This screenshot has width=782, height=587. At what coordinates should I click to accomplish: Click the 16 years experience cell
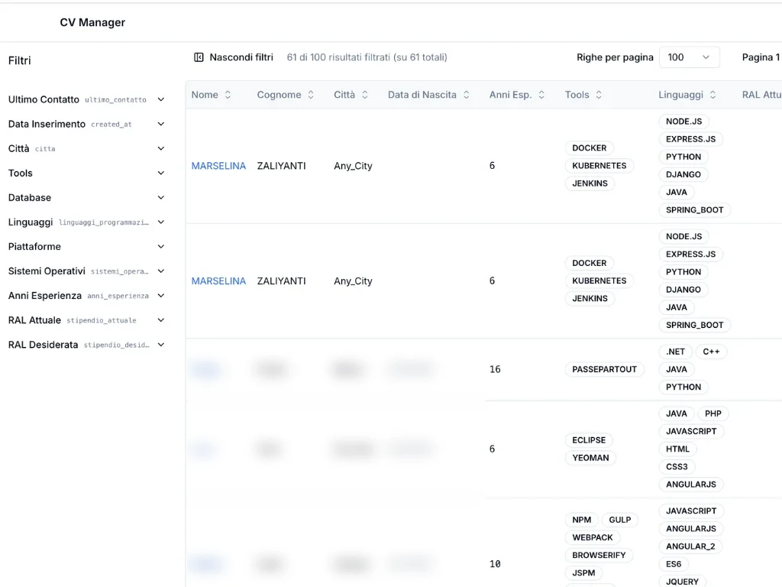[495, 369]
